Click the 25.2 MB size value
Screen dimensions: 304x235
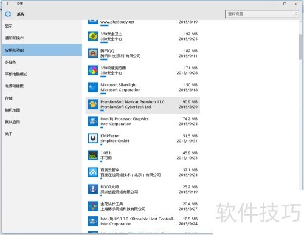190,187
